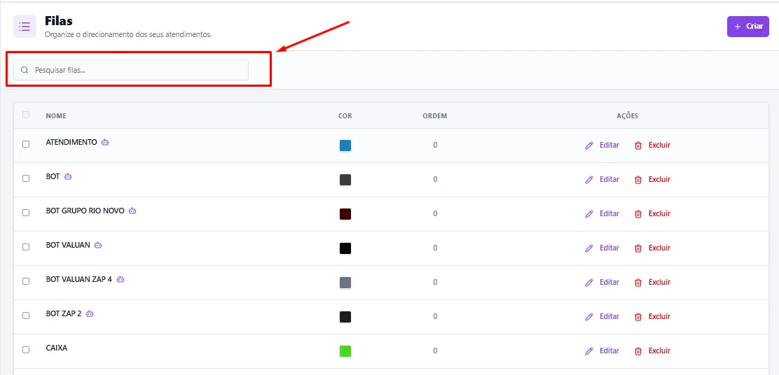Click the trash icon in the BOT ZAP 2 row
779x375 pixels.
pos(638,316)
